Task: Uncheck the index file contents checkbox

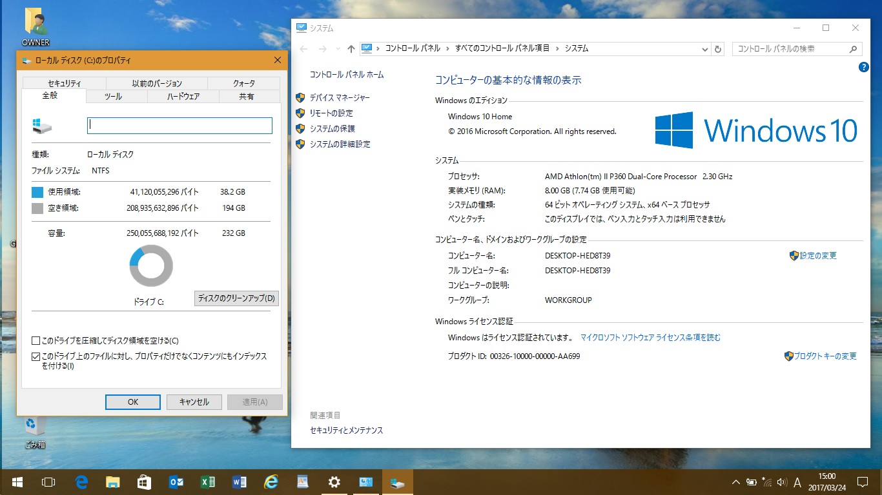Action: (x=36, y=356)
